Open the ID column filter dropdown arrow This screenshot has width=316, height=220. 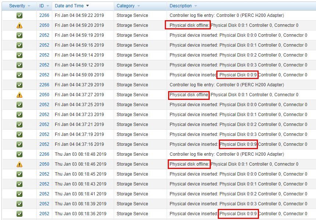pyautogui.click(x=48, y=6)
